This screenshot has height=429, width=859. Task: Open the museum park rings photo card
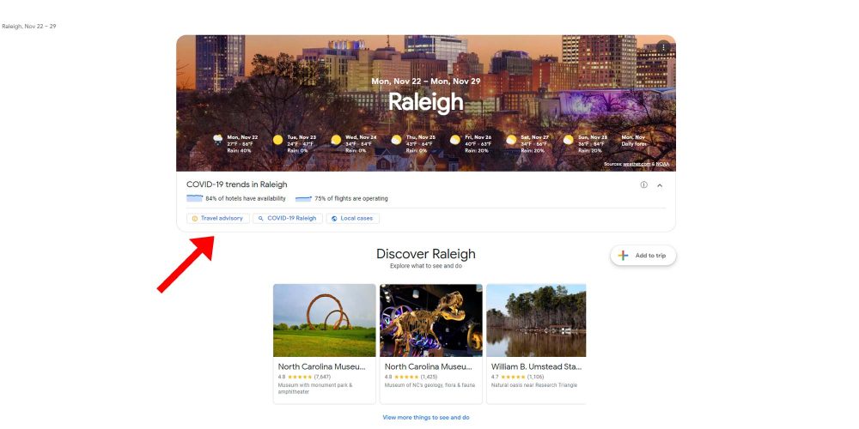click(x=324, y=320)
